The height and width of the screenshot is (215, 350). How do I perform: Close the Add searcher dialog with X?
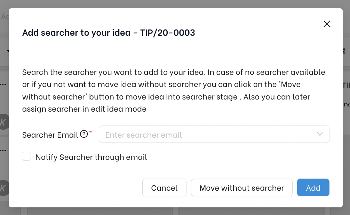[327, 24]
